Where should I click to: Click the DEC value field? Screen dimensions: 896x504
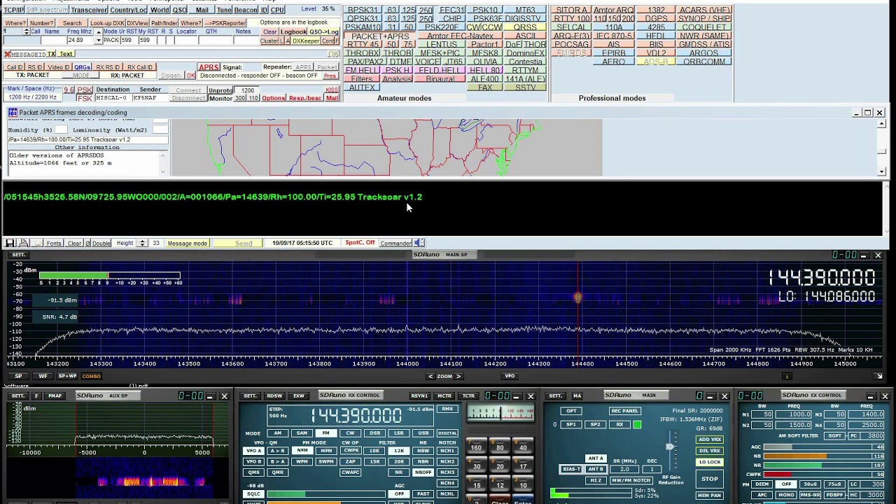click(x=652, y=469)
